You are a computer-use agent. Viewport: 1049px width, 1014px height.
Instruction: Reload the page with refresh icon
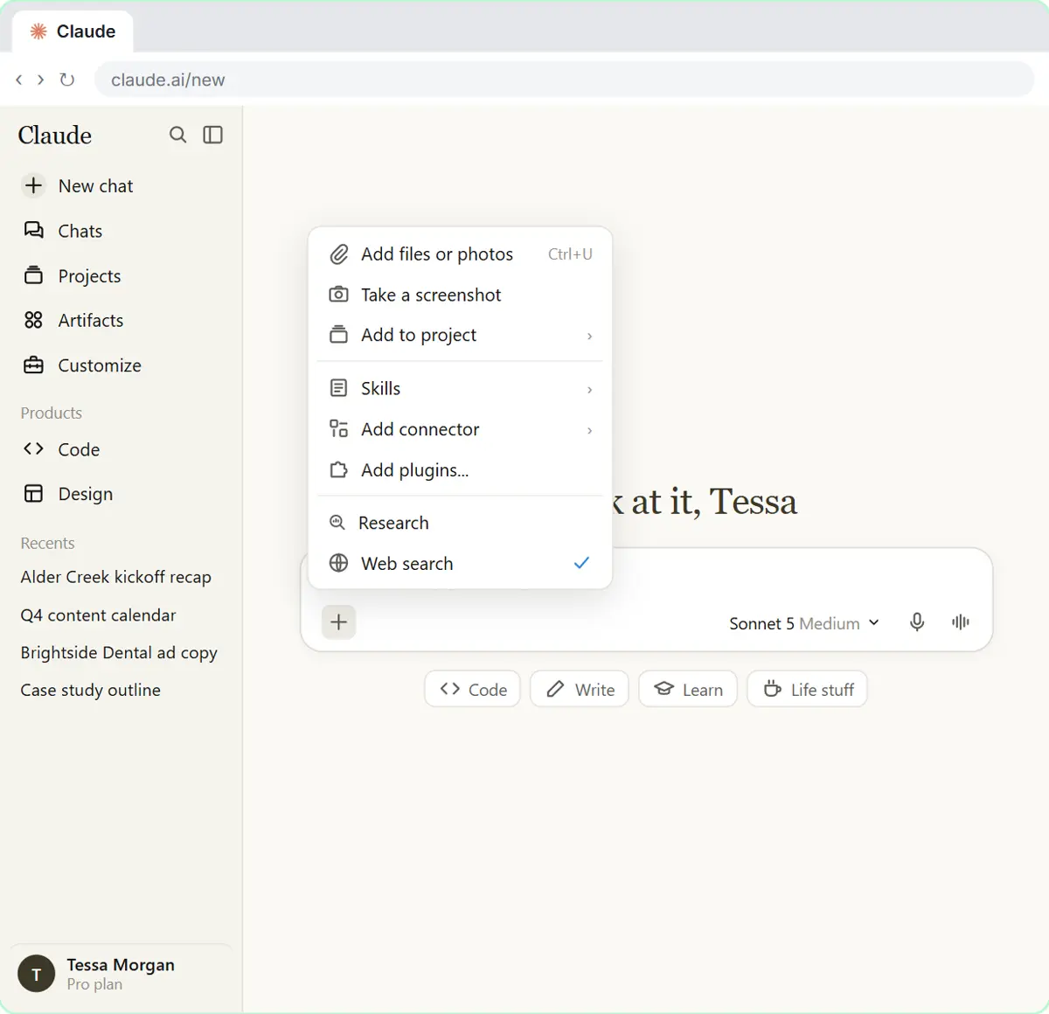(66, 80)
